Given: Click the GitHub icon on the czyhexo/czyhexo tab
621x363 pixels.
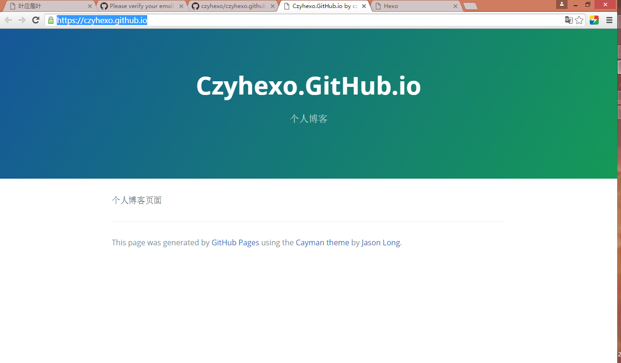Looking at the screenshot, I should (195, 6).
